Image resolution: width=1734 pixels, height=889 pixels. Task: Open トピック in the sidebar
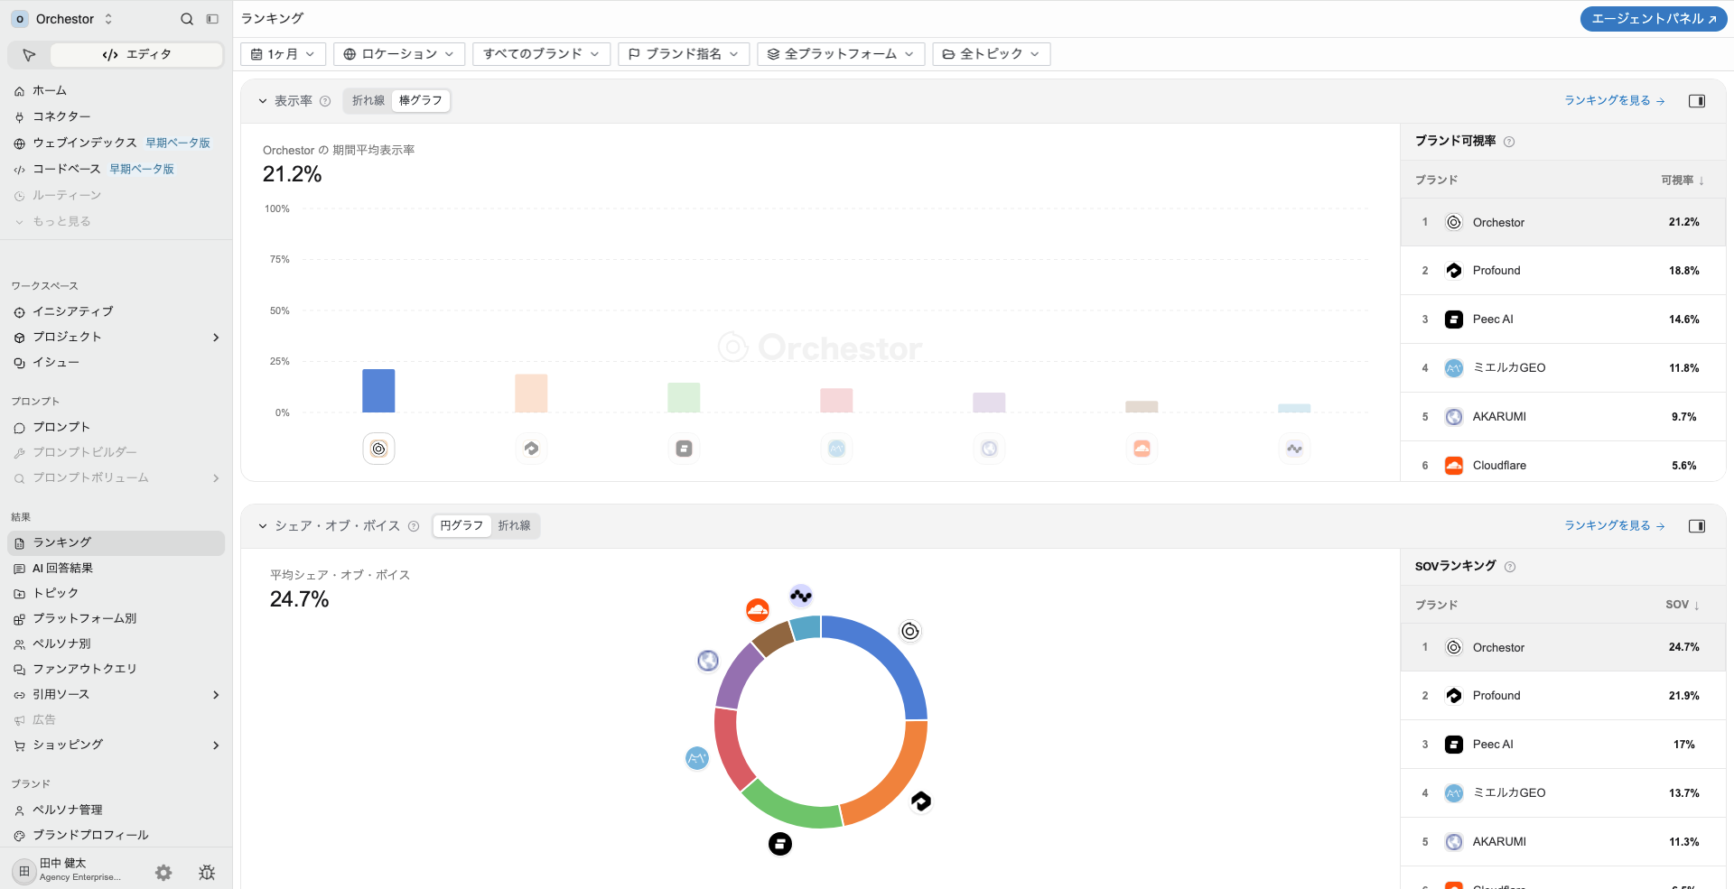[116, 594]
